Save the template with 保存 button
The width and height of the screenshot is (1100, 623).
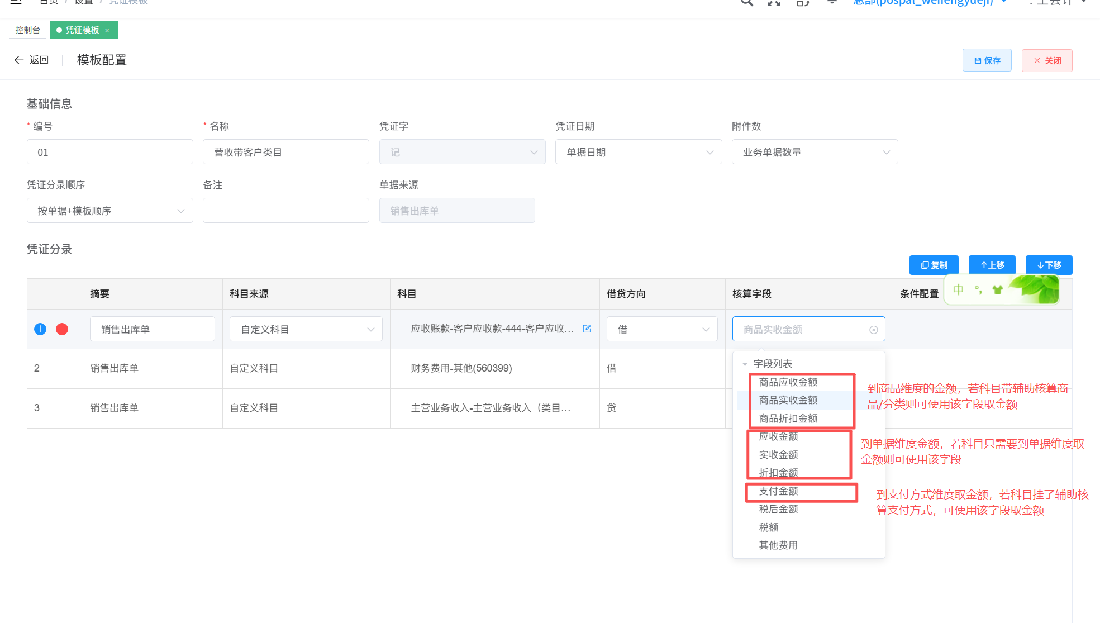click(987, 60)
